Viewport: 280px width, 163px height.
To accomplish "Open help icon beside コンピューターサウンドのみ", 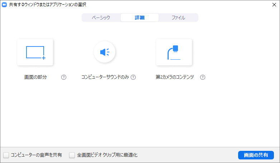I will (133, 77).
